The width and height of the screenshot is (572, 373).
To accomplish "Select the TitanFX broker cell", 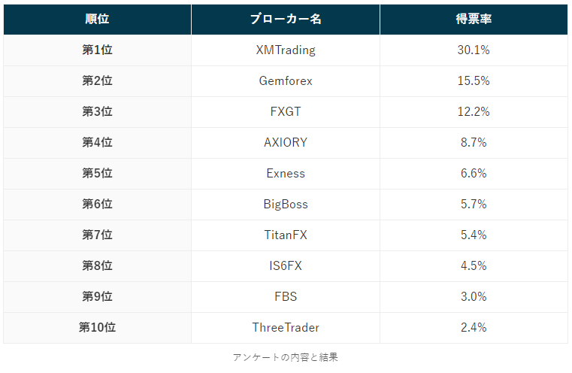I will [286, 235].
